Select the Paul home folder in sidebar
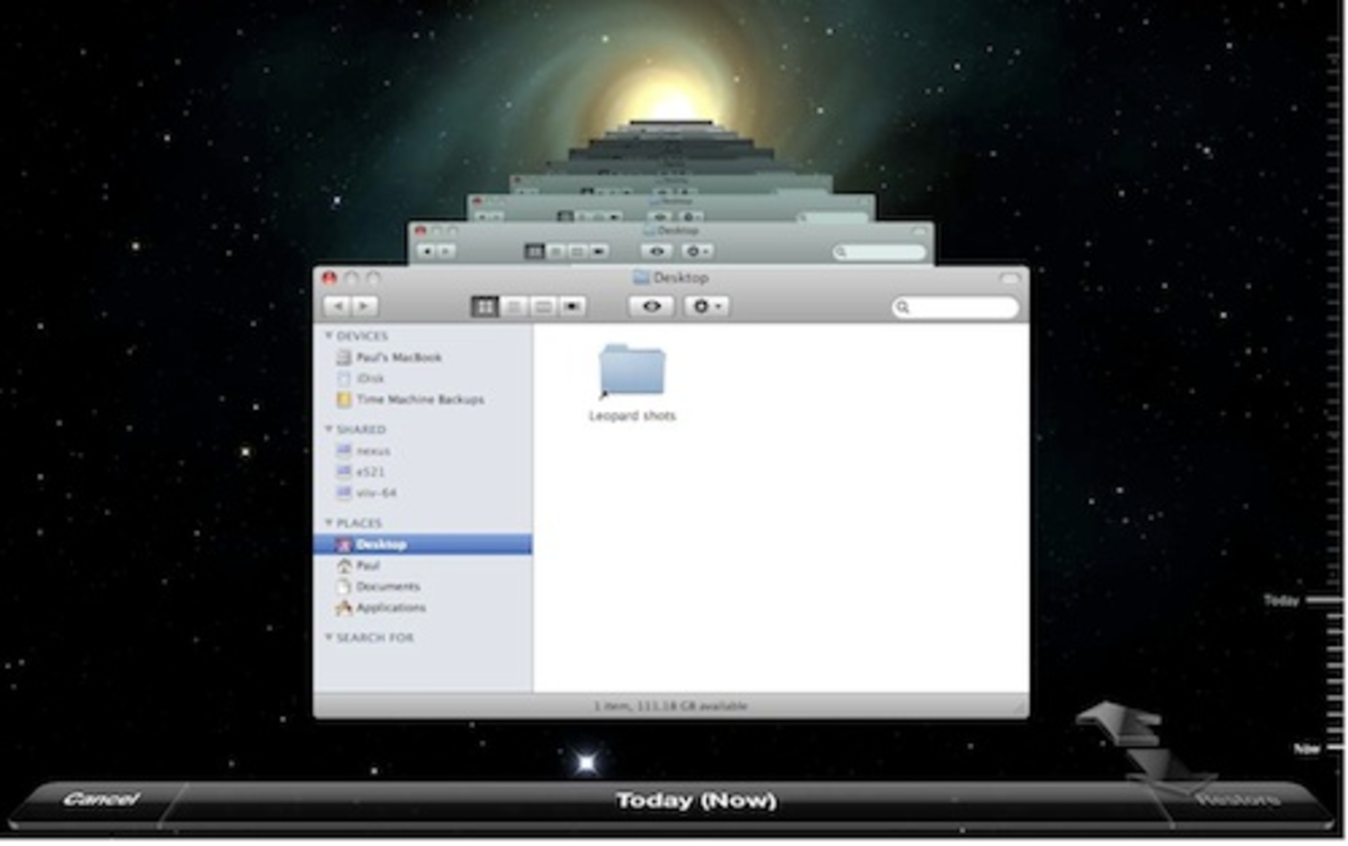1348x846 pixels. [x=368, y=565]
